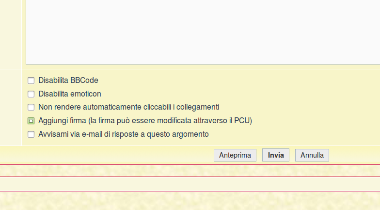Screen dimensions: 380x210
Task: Tick the Disabilita emoticon checkbox
Action: pyautogui.click(x=31, y=94)
